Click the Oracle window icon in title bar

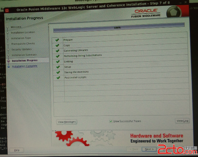(x=7, y=11)
